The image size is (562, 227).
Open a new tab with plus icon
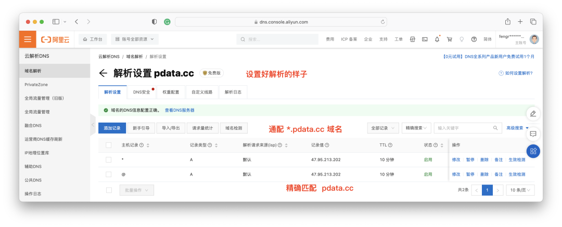click(x=520, y=22)
